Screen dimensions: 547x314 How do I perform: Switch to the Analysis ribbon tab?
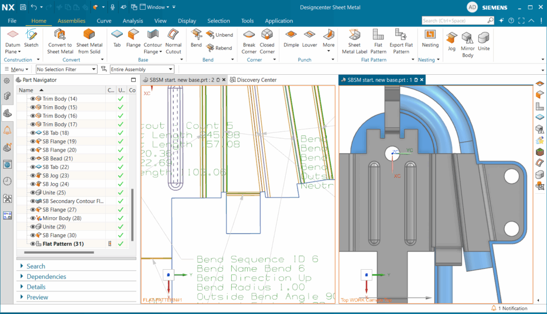[132, 21]
